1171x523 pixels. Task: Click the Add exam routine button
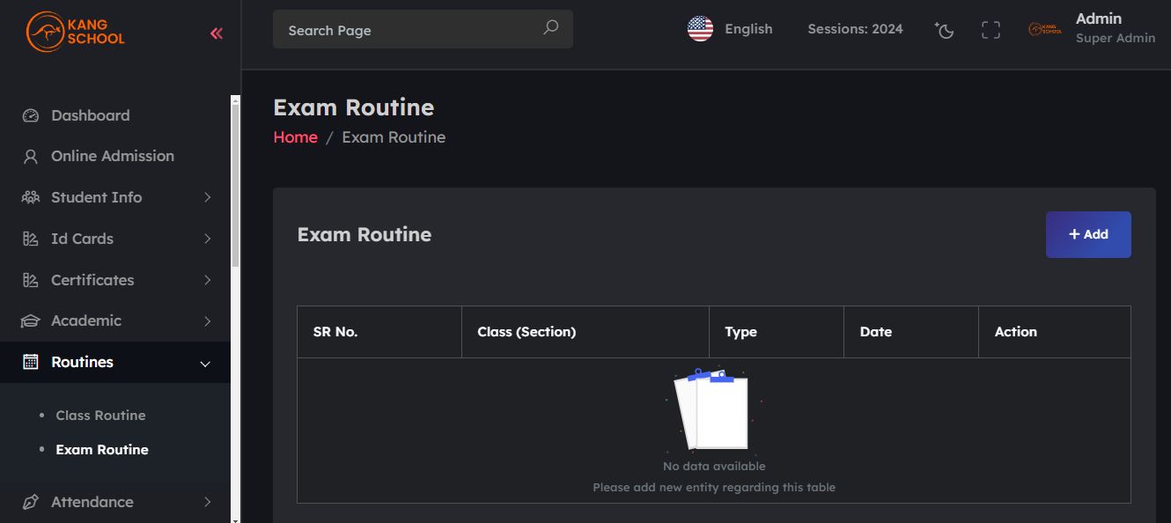pyautogui.click(x=1088, y=234)
